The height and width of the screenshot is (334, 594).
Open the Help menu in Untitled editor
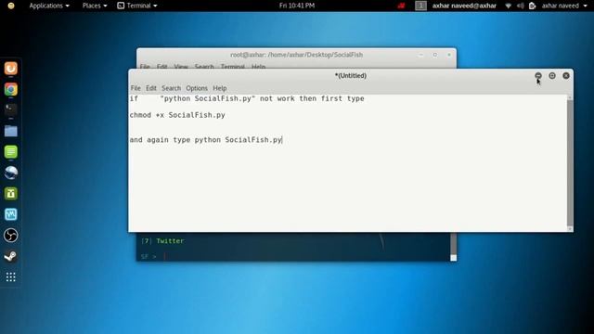(x=220, y=88)
